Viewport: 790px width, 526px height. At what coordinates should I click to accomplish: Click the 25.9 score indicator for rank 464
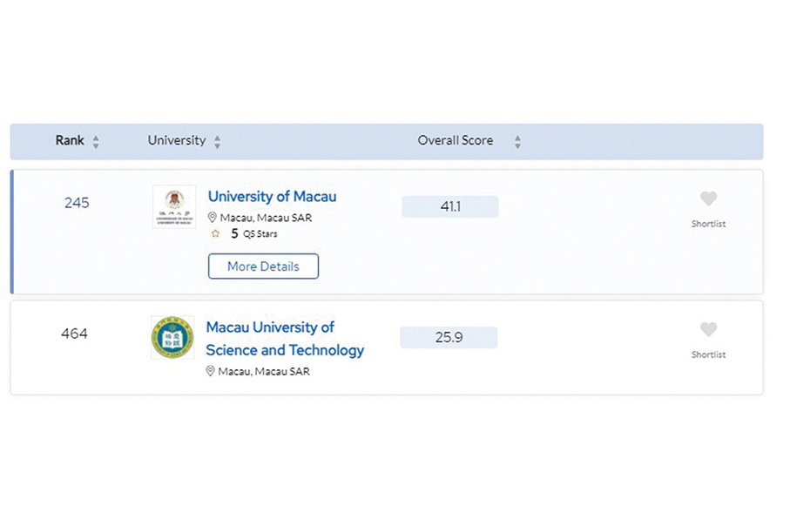[449, 337]
